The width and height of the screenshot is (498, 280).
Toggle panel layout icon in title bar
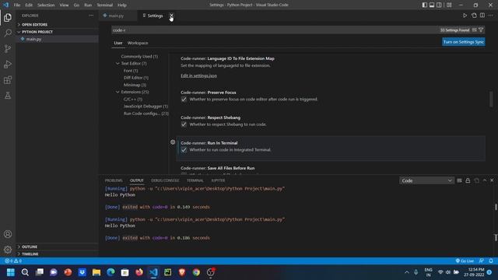(432, 5)
